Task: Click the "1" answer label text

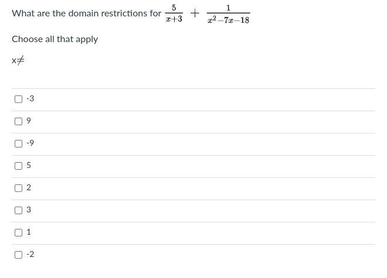Action: (x=29, y=232)
